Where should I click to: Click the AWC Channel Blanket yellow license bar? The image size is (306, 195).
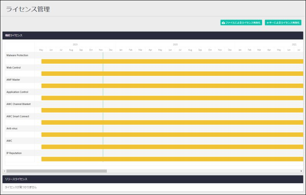[x=172, y=110]
